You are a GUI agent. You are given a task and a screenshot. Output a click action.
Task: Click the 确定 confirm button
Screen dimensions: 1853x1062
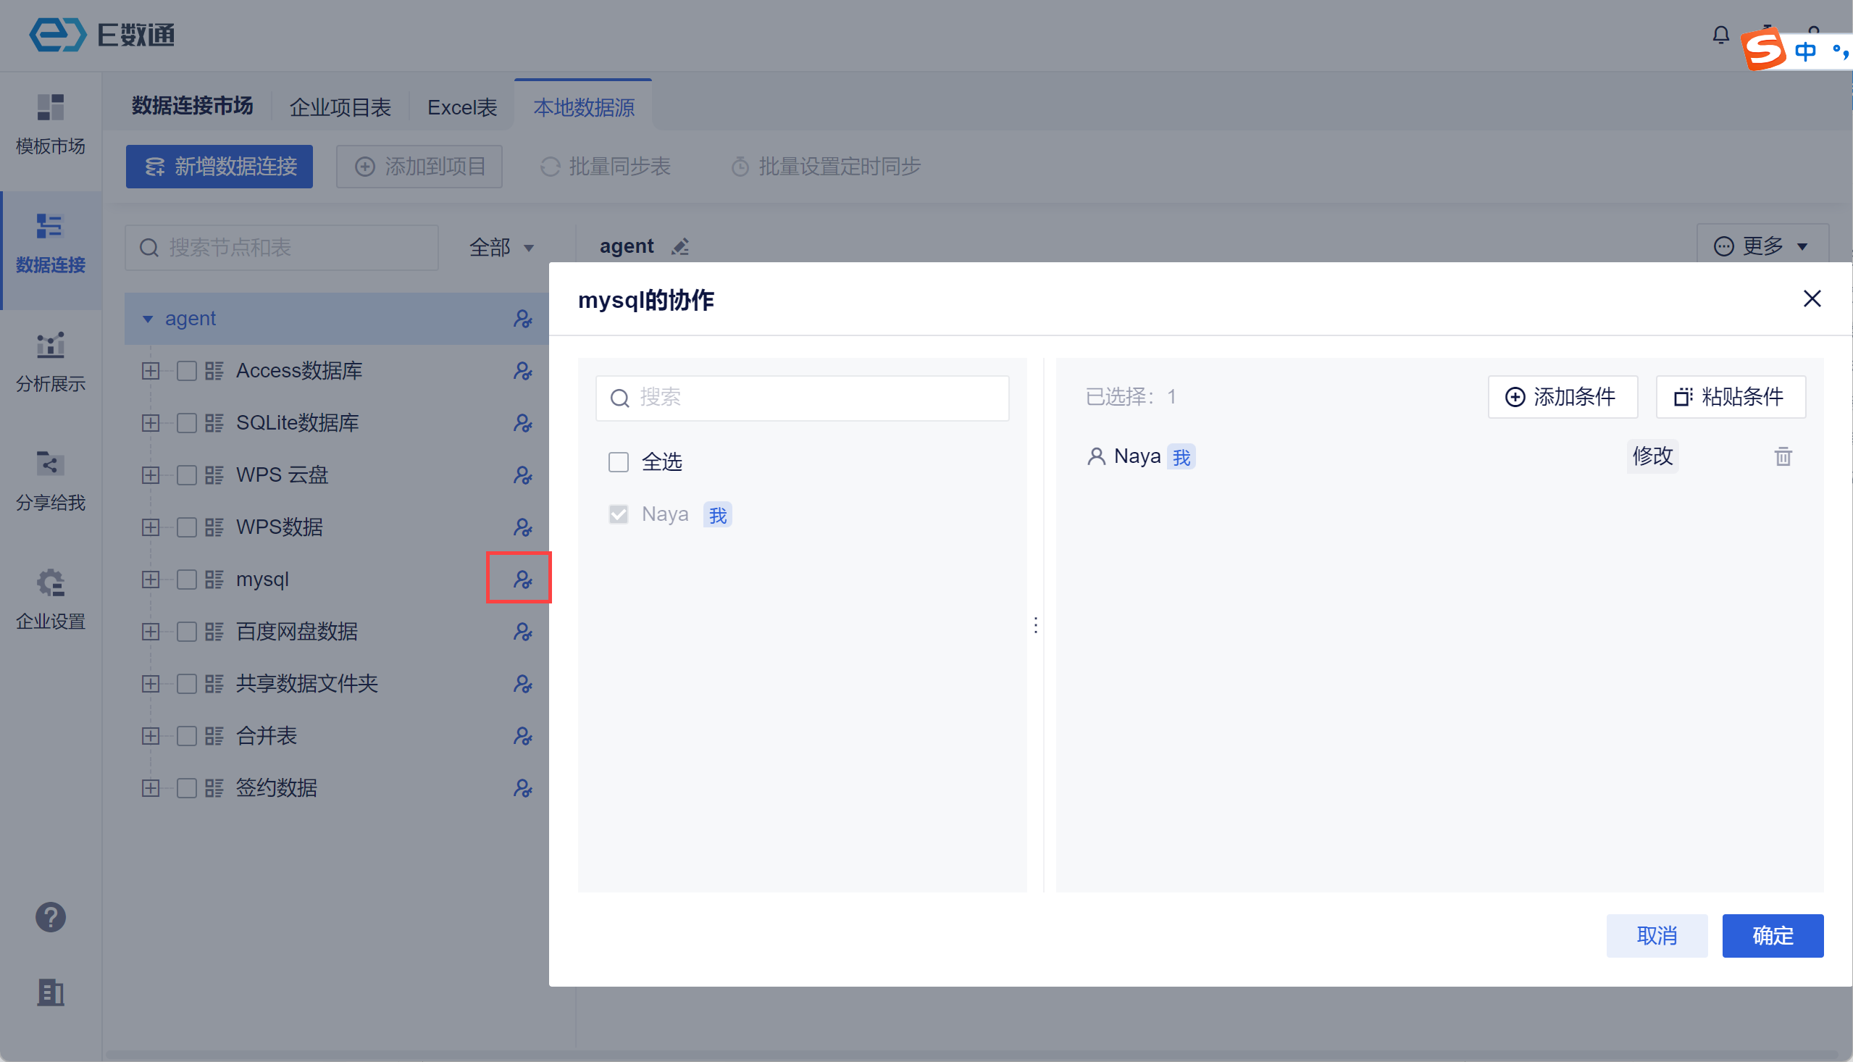coord(1772,935)
